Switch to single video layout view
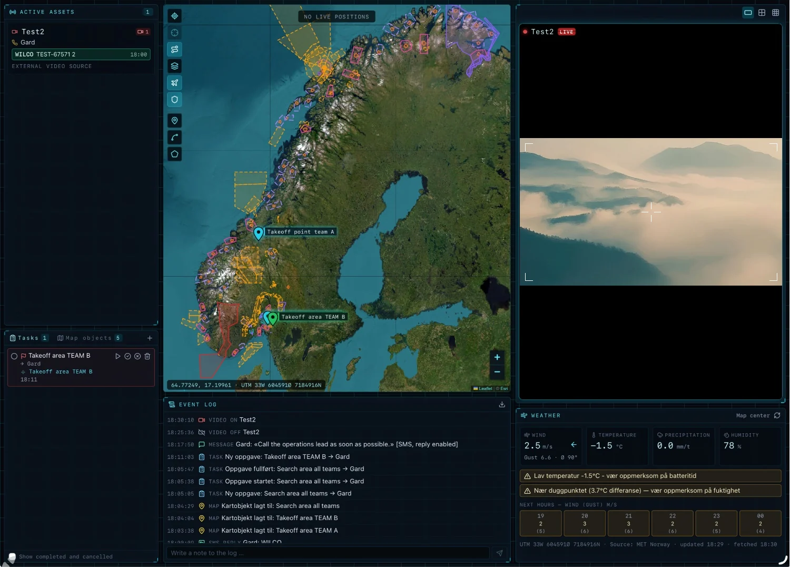 [x=748, y=13]
